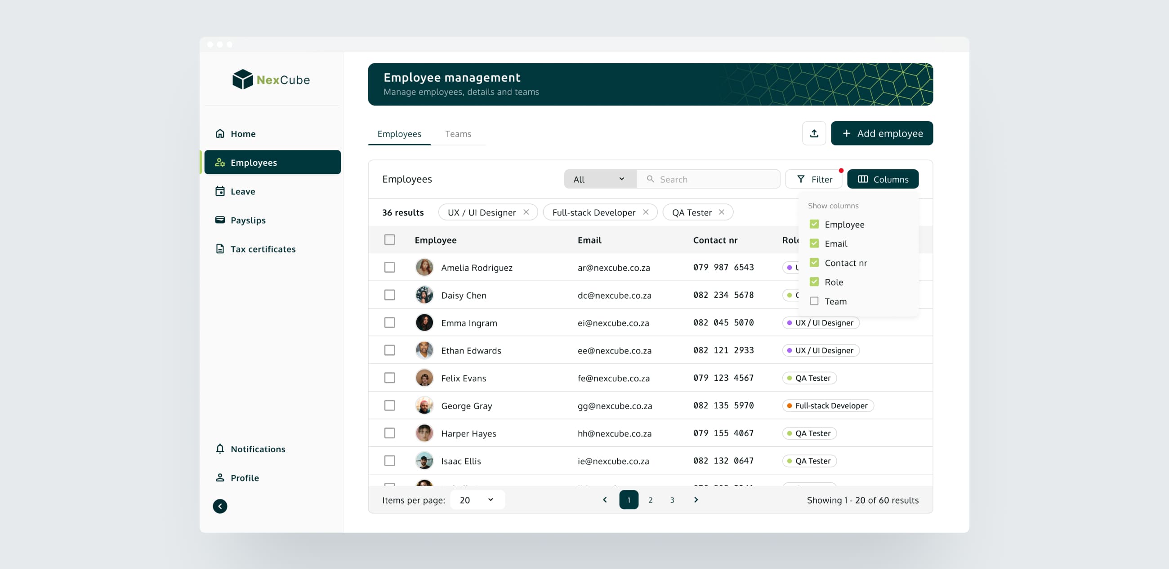Expand the items per page dropdown
This screenshot has height=569, width=1169.
tap(477, 500)
